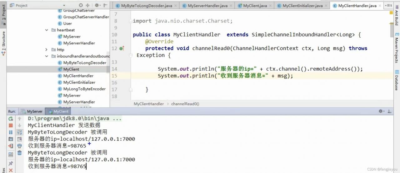The height and width of the screenshot is (173, 400).
Task: Collapse the heartbeat package
Action: pyautogui.click(x=46, y=30)
